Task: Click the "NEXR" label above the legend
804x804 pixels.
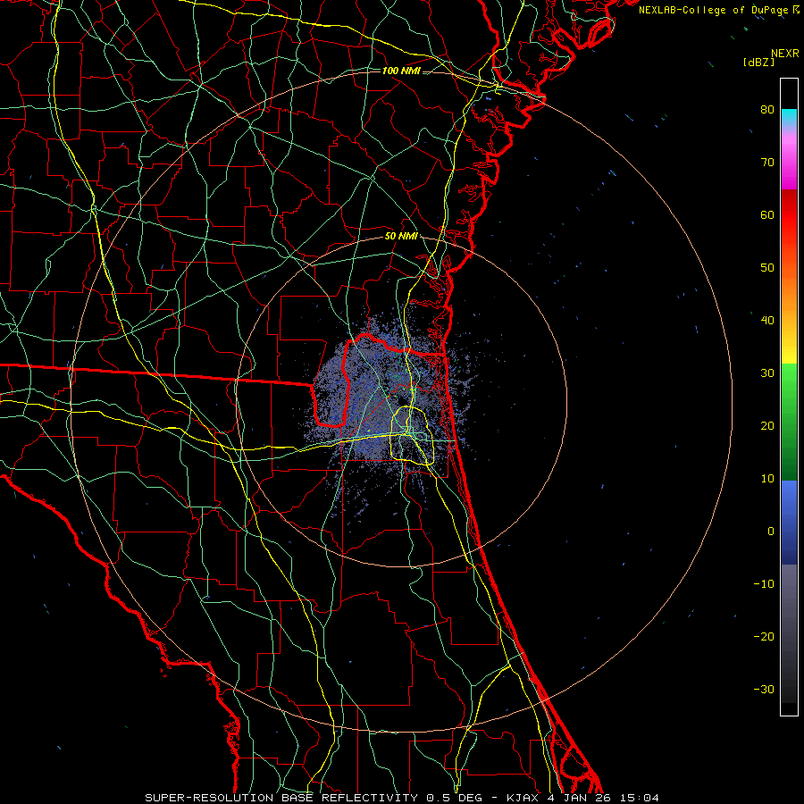Action: tap(785, 54)
